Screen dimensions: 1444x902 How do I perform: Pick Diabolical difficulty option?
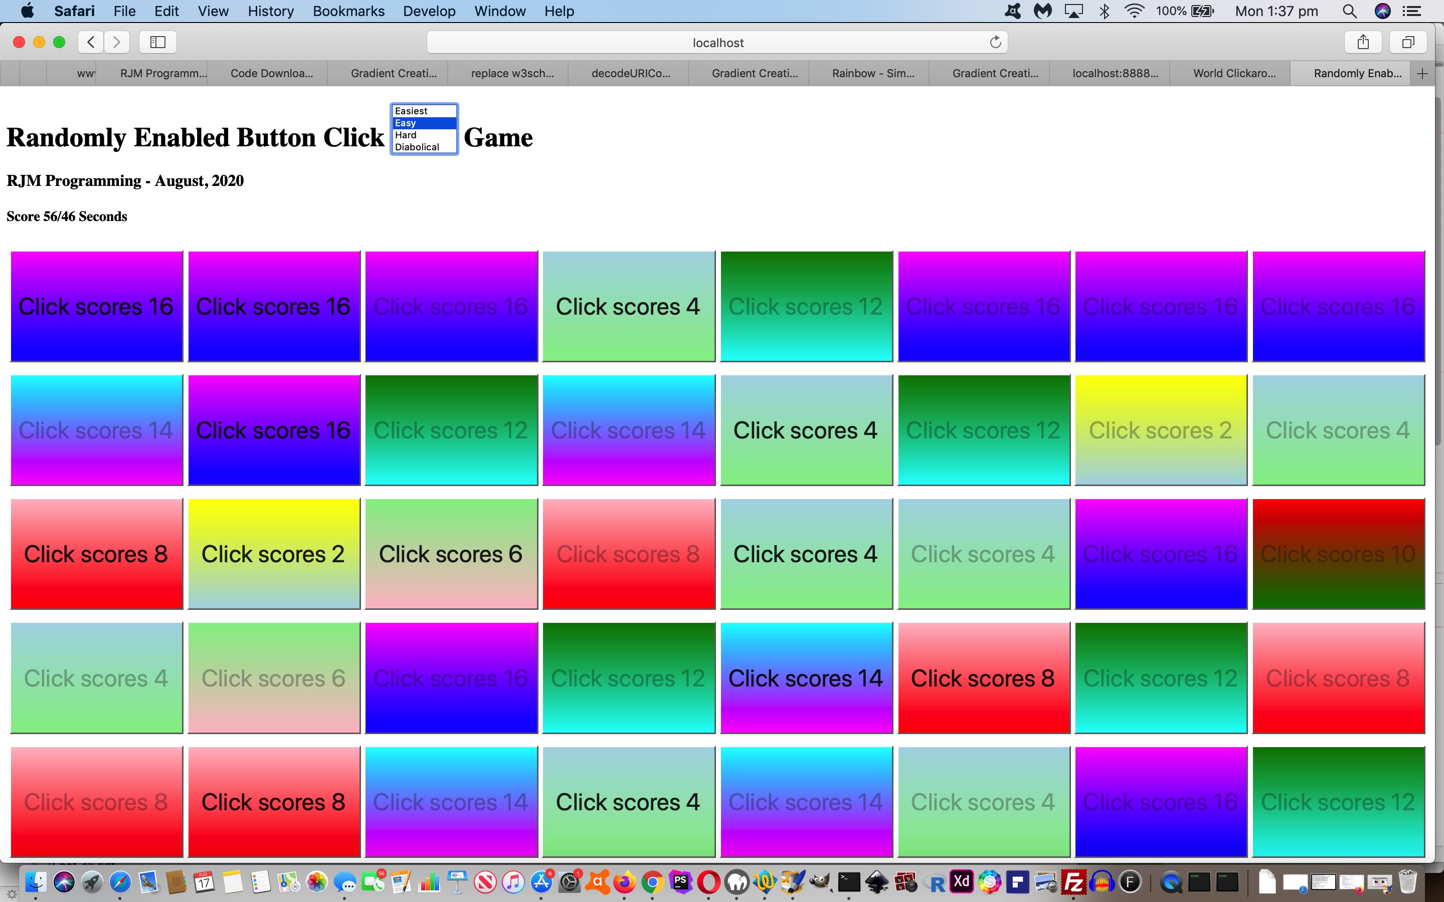point(417,147)
